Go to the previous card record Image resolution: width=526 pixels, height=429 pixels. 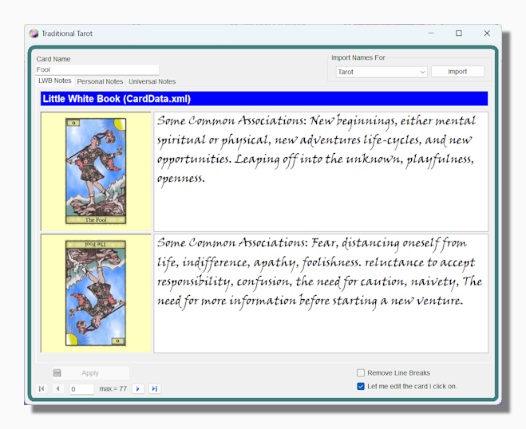click(58, 388)
